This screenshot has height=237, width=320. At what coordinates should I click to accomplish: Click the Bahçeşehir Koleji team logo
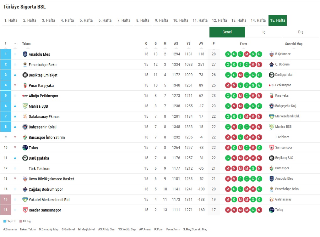coord(25,127)
